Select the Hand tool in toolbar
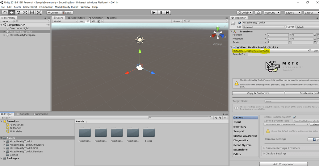Image resolution: width=319 pixels, height=166 pixels. 5,13
